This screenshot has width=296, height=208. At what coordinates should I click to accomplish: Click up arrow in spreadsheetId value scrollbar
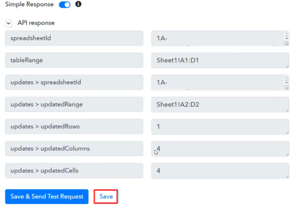[x=287, y=34]
